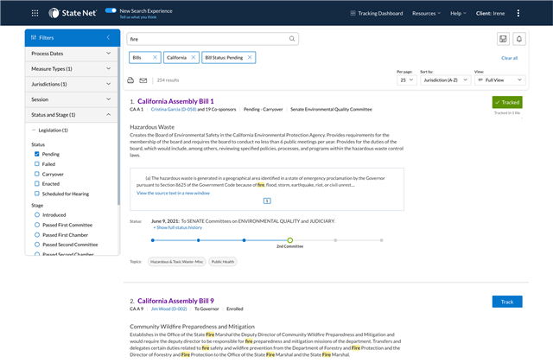Click the magnifying glass search icon
The image size is (553, 363).
[x=292, y=39]
